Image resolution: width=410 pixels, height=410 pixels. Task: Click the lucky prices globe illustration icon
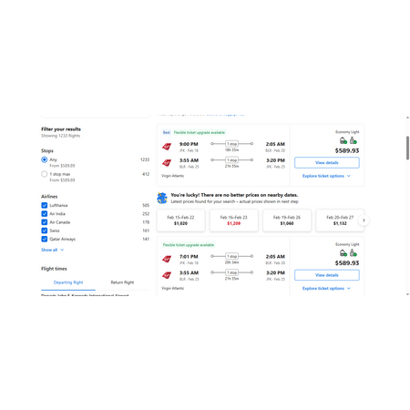tap(162, 198)
